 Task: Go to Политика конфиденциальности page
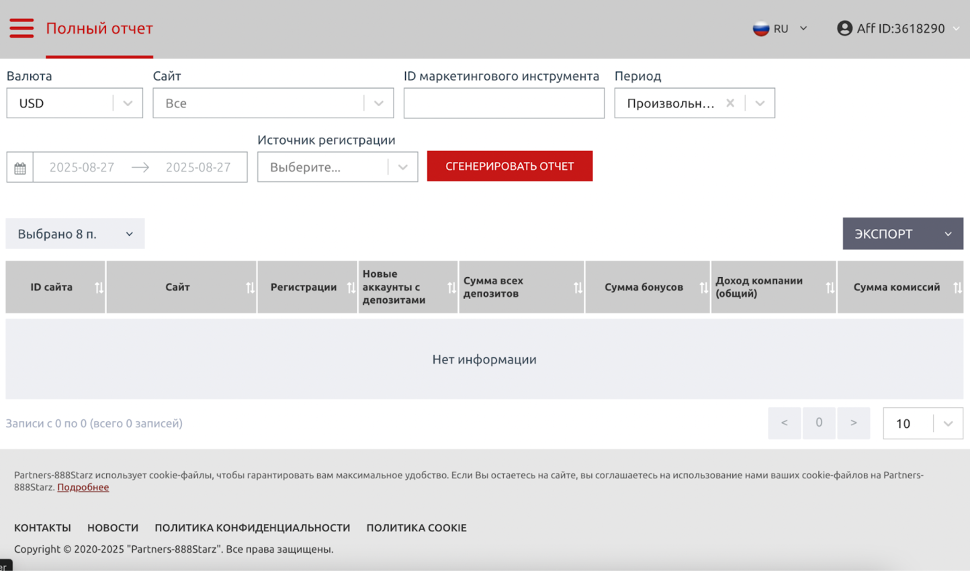(252, 528)
